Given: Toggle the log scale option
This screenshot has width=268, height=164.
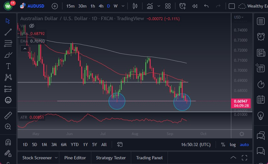Looking at the screenshot, I should (233, 144).
